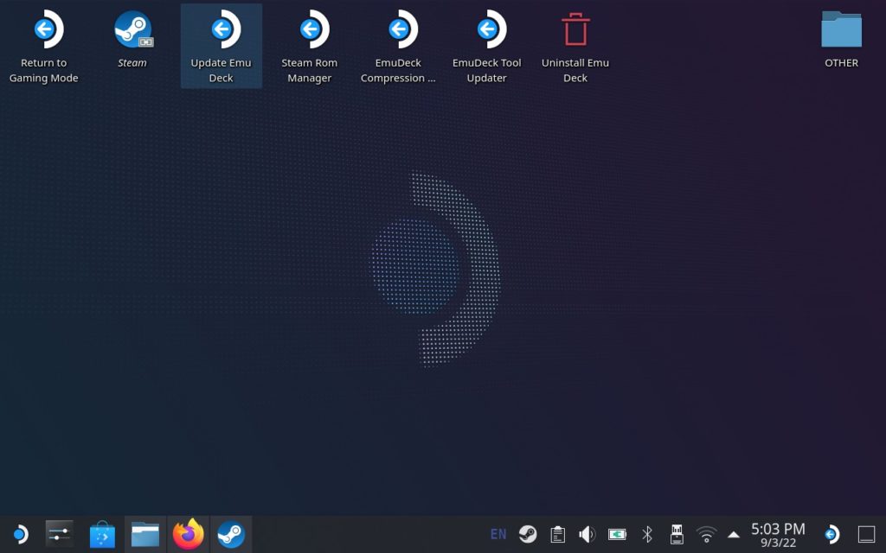Open the Steam tray icon
Screen dimensions: 886x553
tap(528, 534)
